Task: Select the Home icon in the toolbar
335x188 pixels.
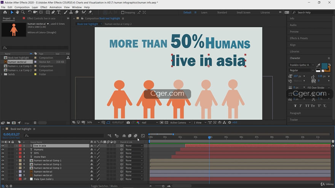Action: pos(5,13)
